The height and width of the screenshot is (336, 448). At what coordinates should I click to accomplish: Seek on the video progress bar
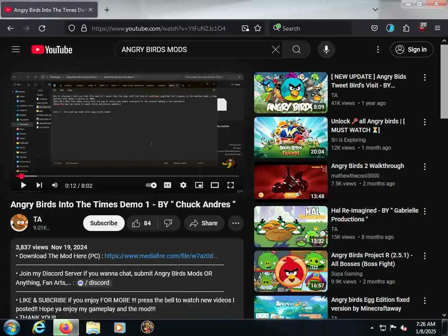[127, 176]
